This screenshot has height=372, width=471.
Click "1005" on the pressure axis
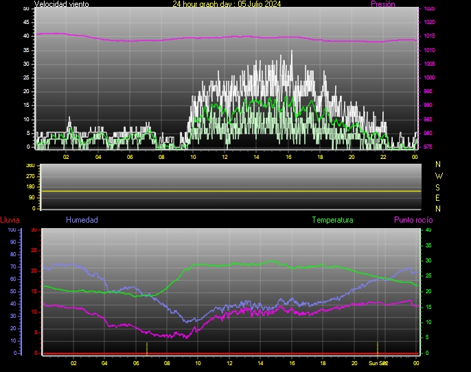pos(429,64)
